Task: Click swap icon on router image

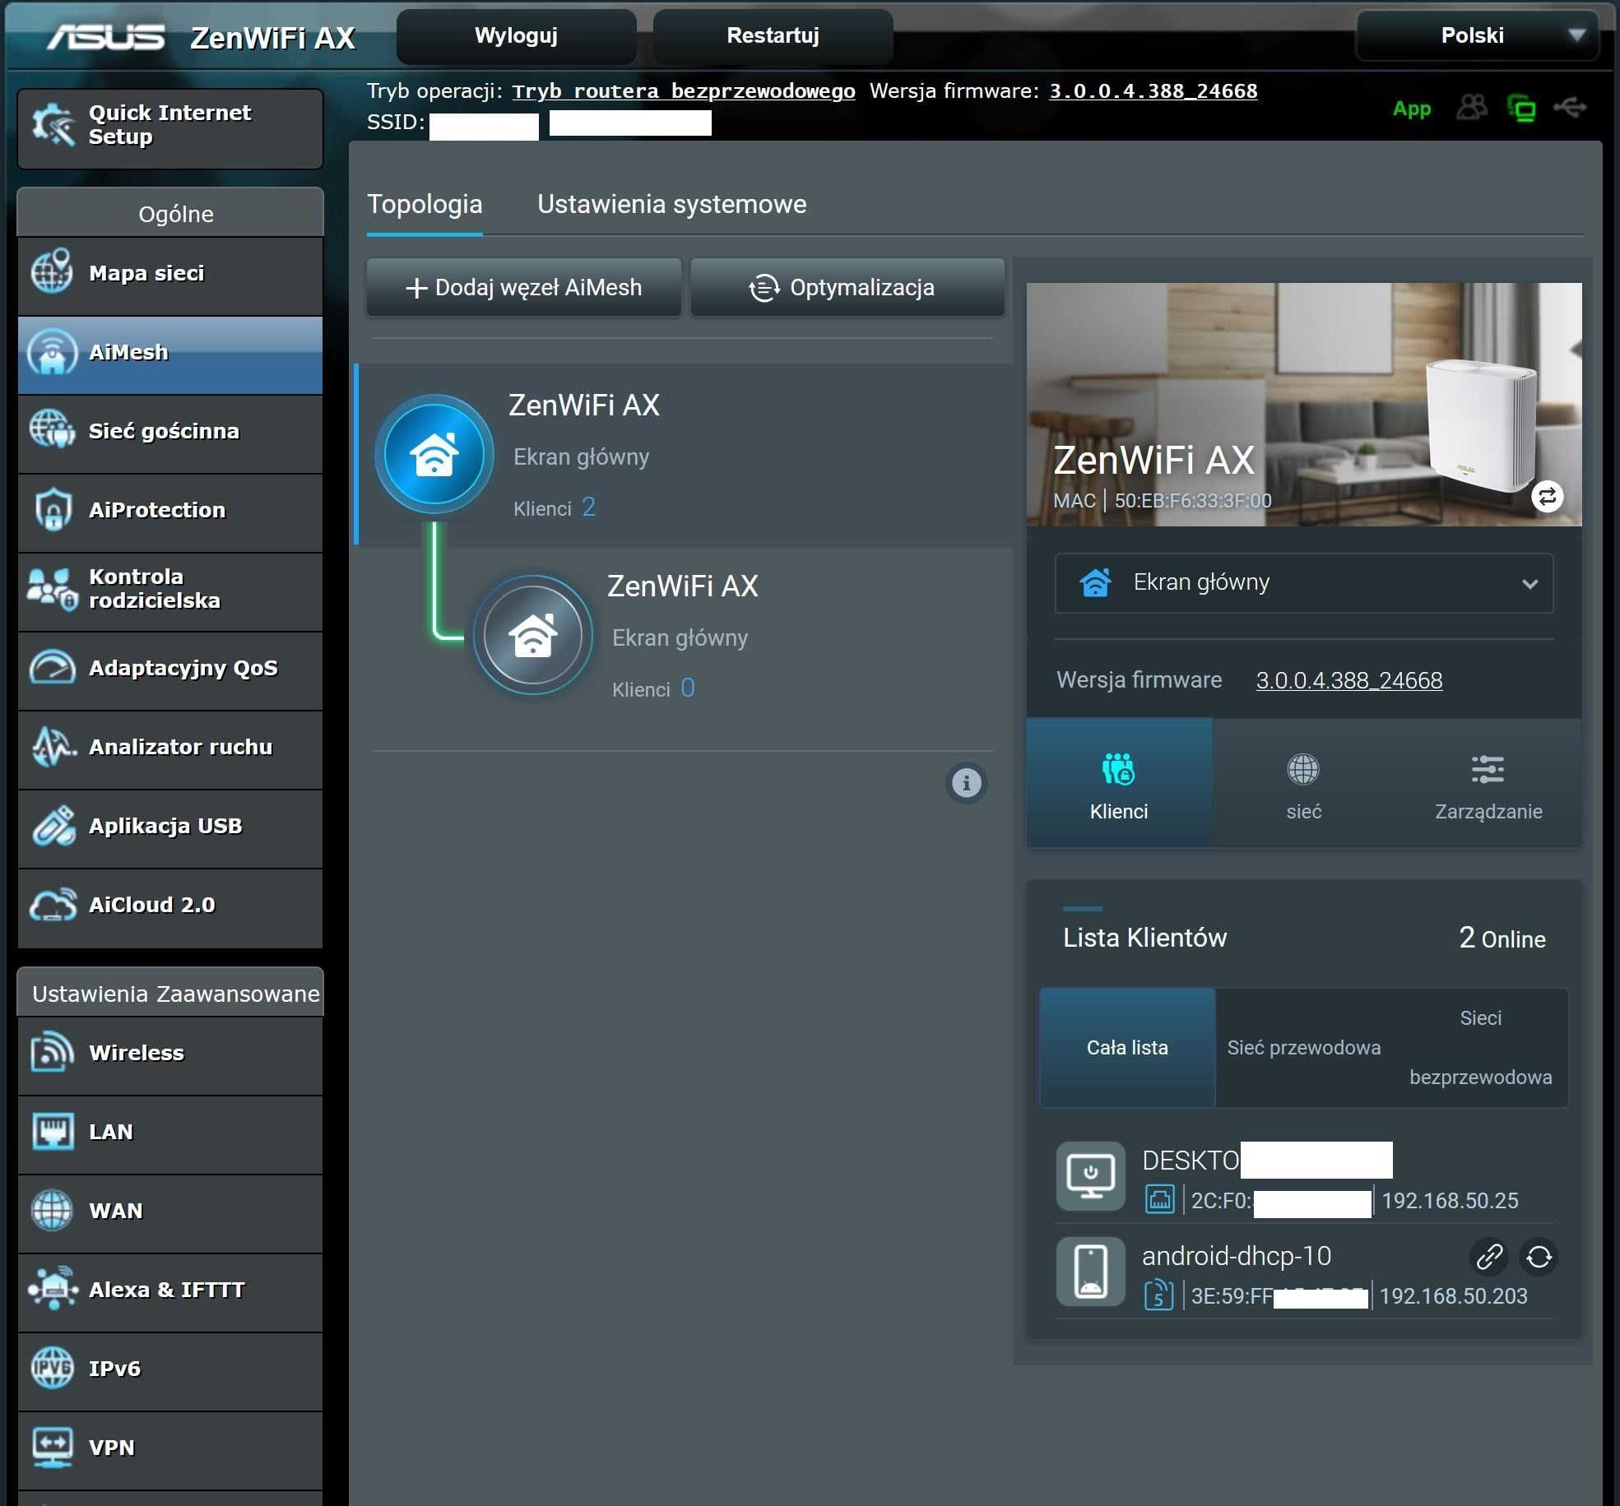Action: (x=1548, y=496)
